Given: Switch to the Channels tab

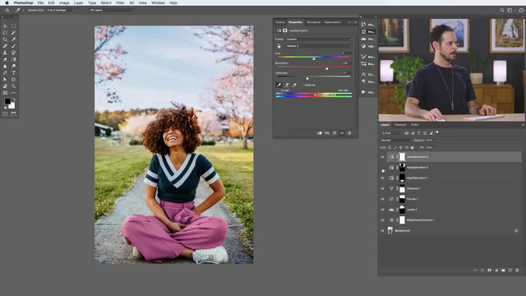Looking at the screenshot, I should pyautogui.click(x=400, y=125).
